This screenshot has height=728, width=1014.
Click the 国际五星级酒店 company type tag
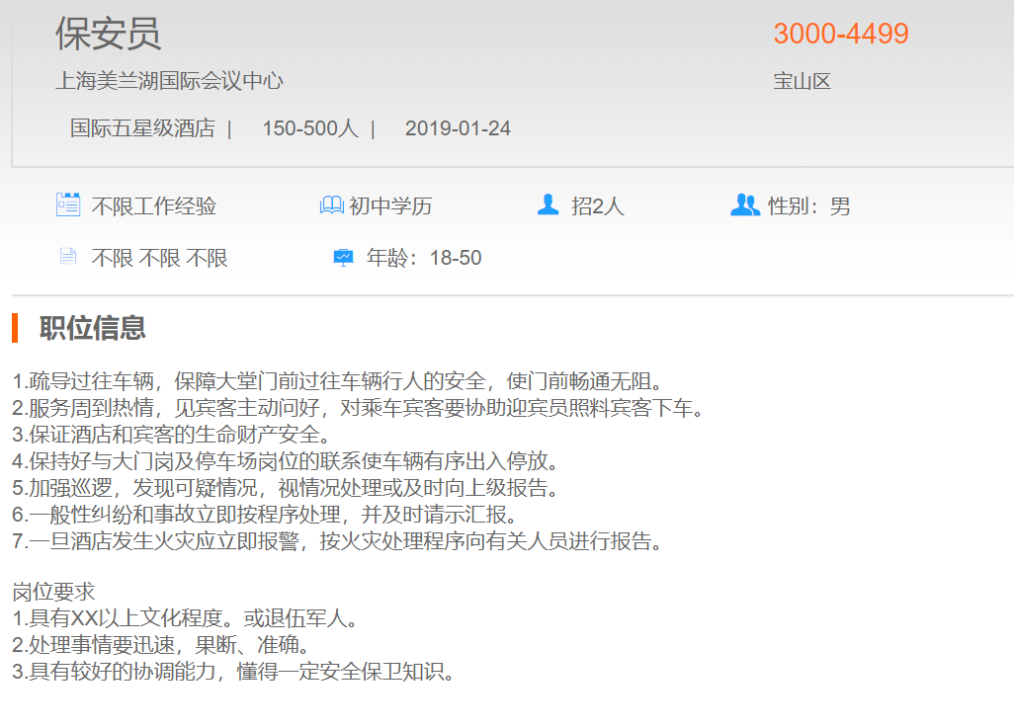[x=142, y=128]
